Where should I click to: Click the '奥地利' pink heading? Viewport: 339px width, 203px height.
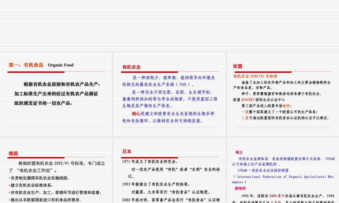[241, 188]
